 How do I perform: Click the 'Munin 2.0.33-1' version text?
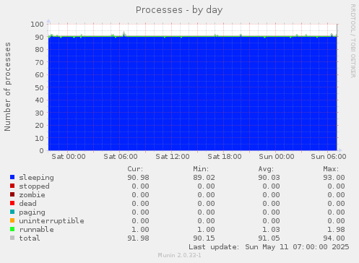pos(179,255)
